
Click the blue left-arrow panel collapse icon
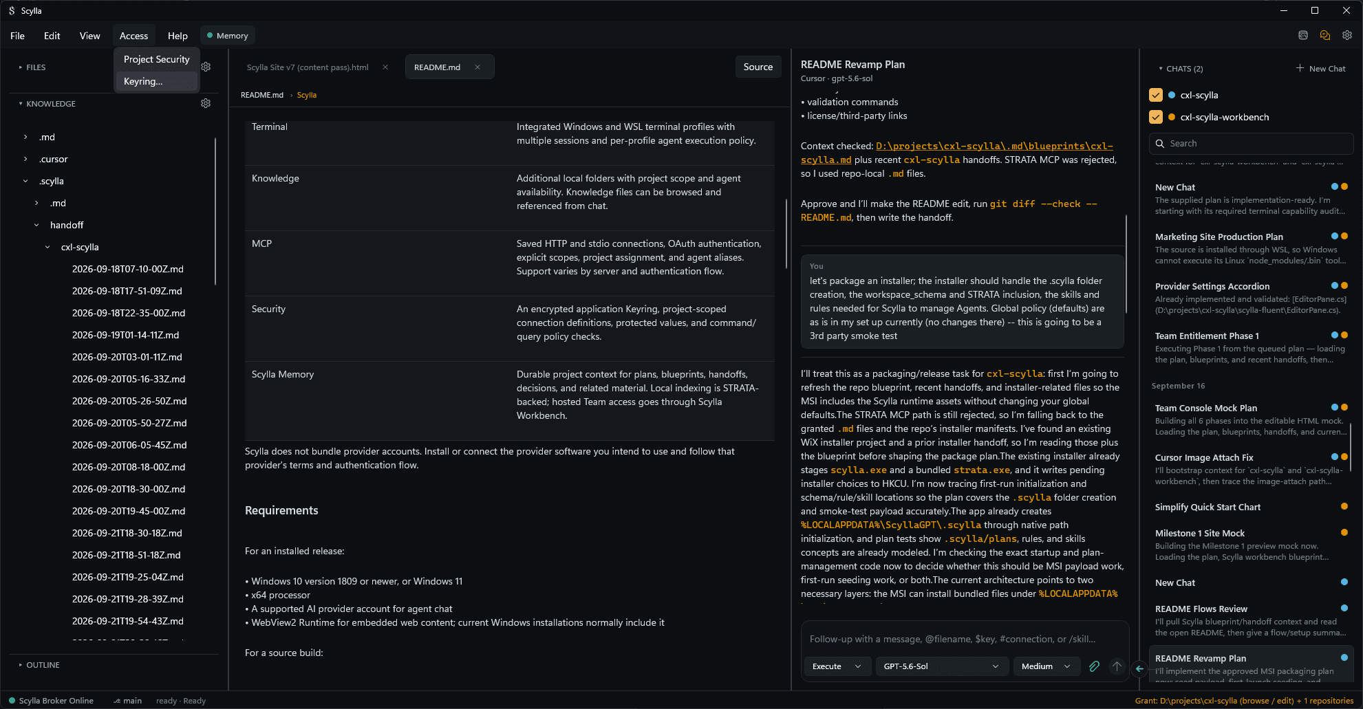click(x=1139, y=668)
